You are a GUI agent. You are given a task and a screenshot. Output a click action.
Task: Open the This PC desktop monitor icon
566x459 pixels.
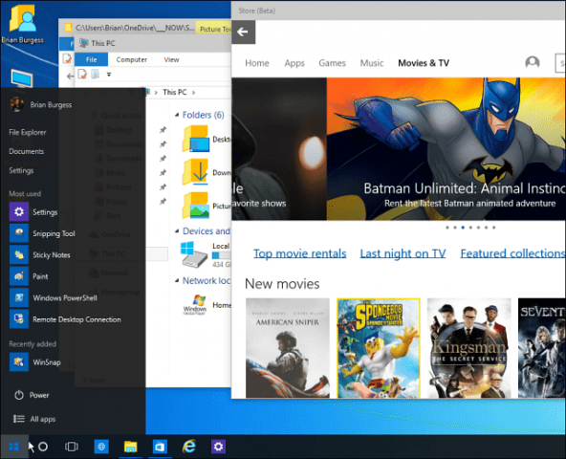(22, 78)
